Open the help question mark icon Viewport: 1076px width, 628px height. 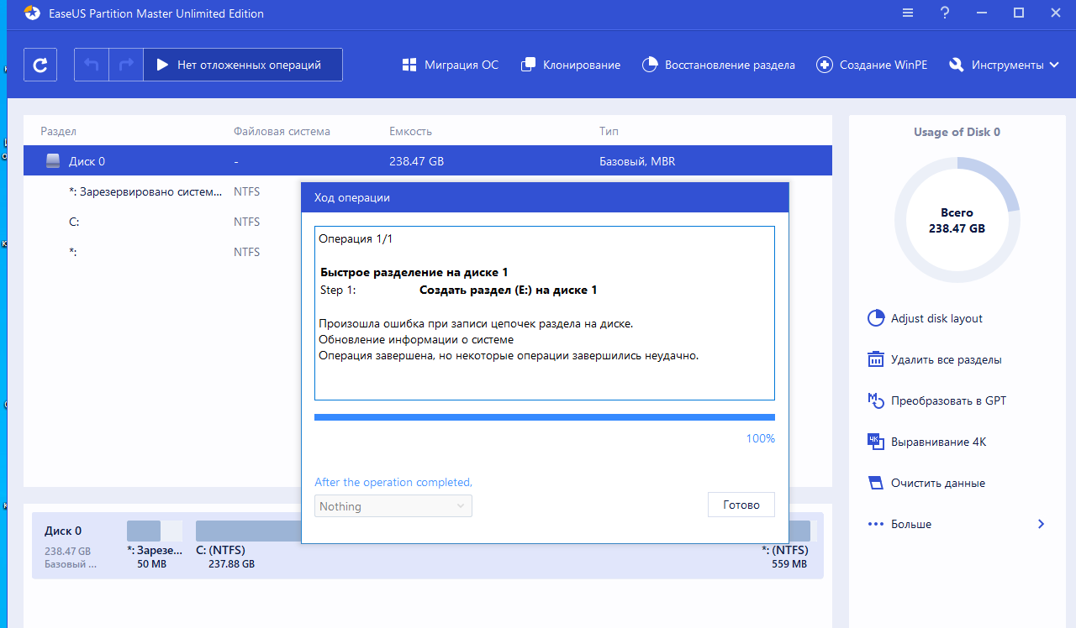(x=945, y=13)
